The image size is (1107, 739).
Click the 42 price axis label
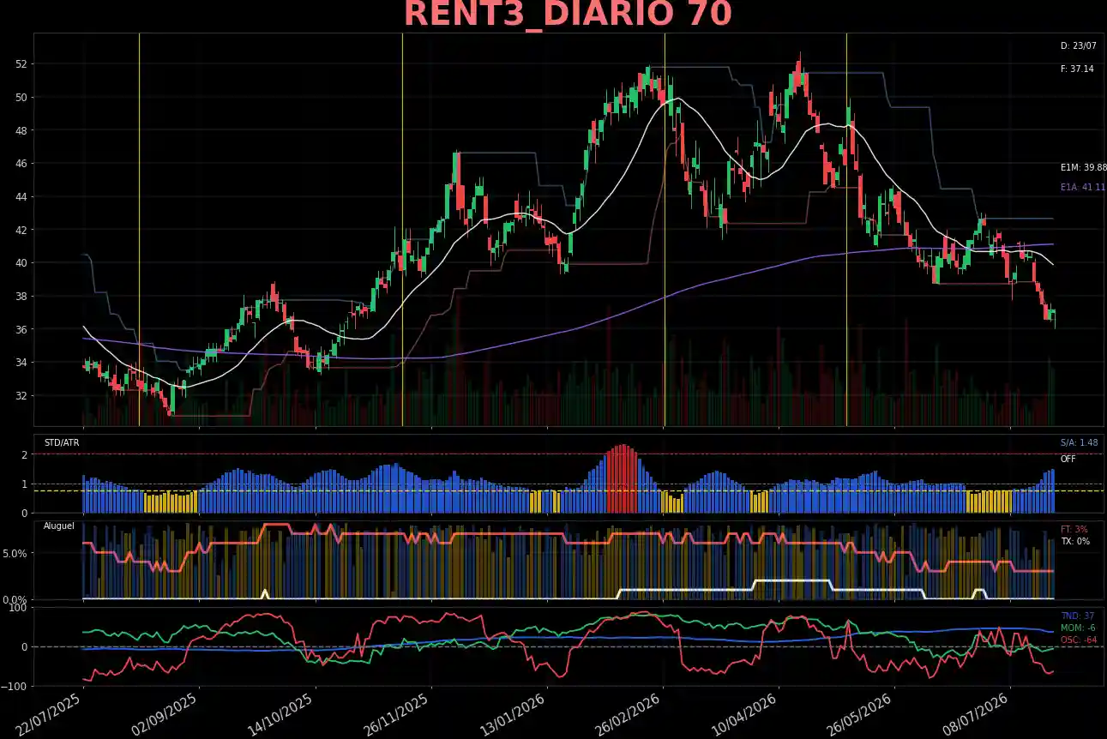(x=21, y=231)
